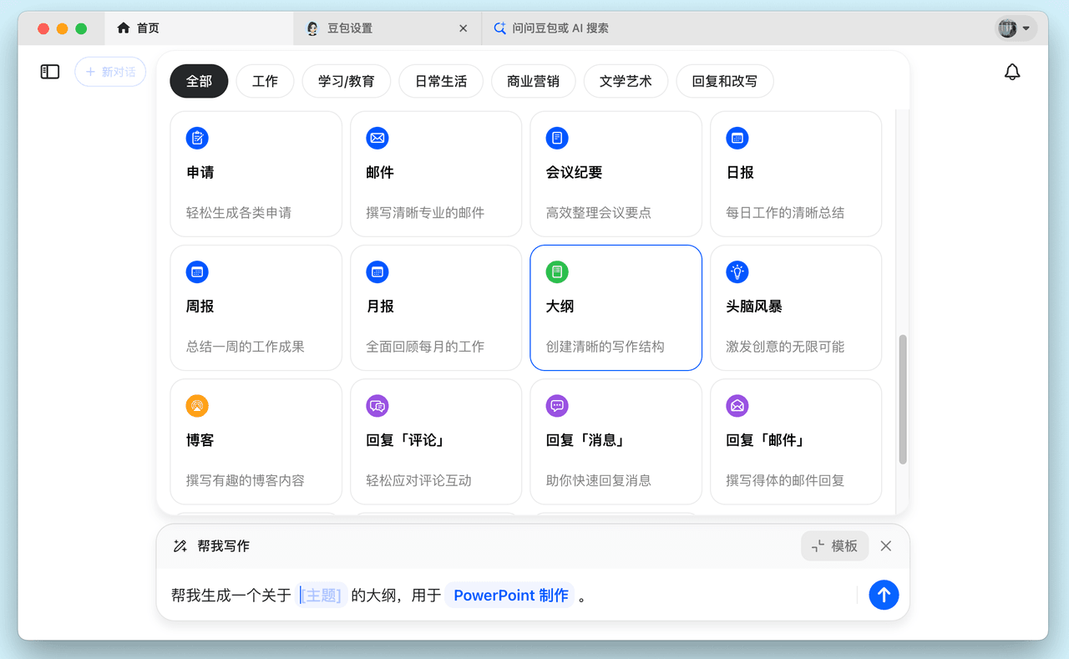
Task: Click the 头脑风暴 lightbulb icon
Action: click(x=737, y=272)
